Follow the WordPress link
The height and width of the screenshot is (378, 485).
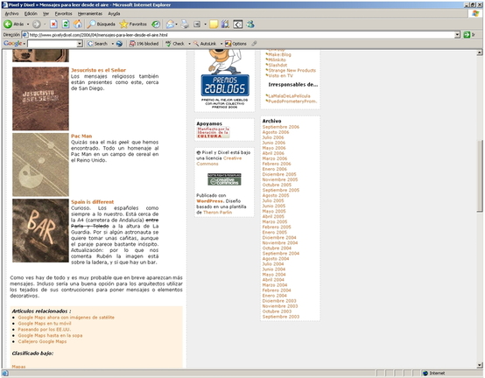pyautogui.click(x=209, y=201)
